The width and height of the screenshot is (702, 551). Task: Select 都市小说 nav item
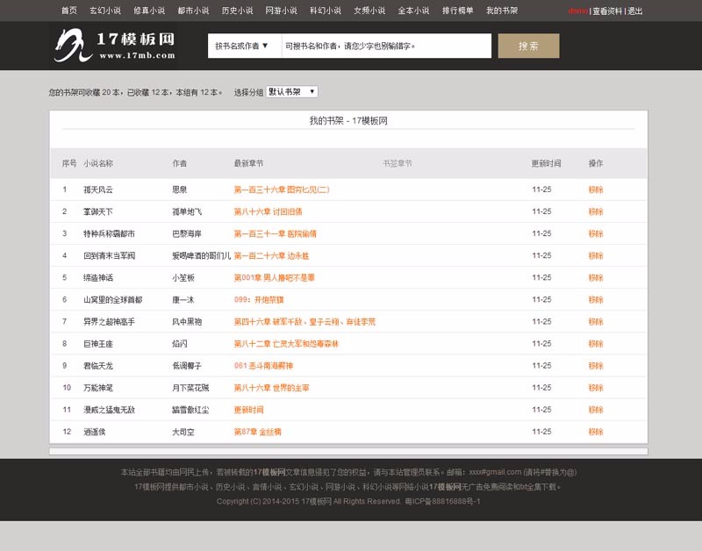click(193, 11)
